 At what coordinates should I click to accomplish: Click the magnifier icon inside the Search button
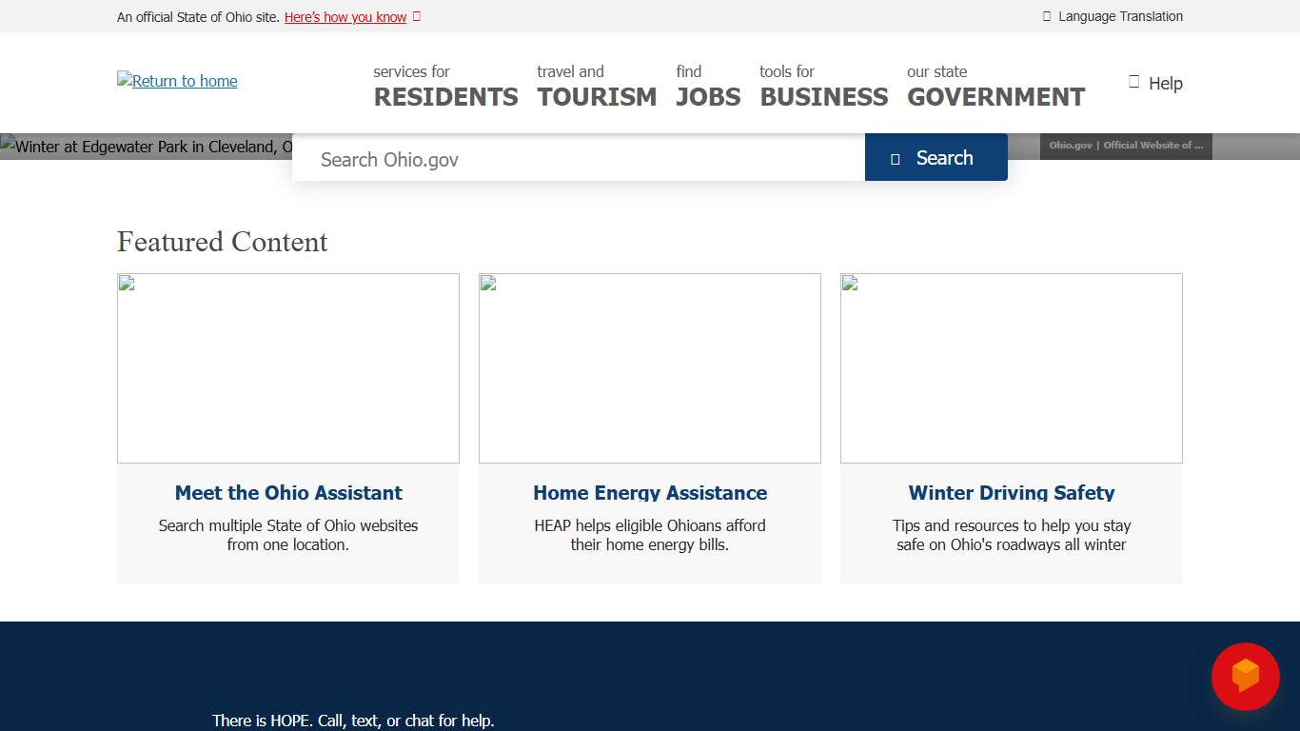tap(896, 158)
